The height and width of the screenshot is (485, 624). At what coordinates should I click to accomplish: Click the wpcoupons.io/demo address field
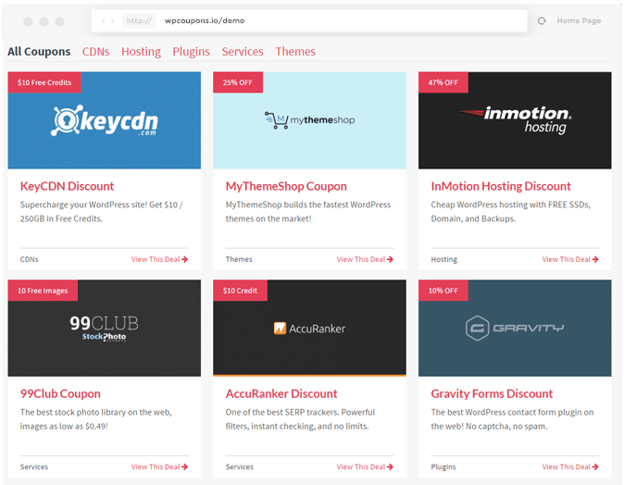point(309,20)
